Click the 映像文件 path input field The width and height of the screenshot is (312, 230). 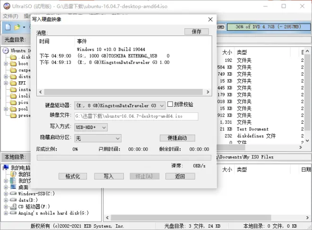tap(136, 116)
